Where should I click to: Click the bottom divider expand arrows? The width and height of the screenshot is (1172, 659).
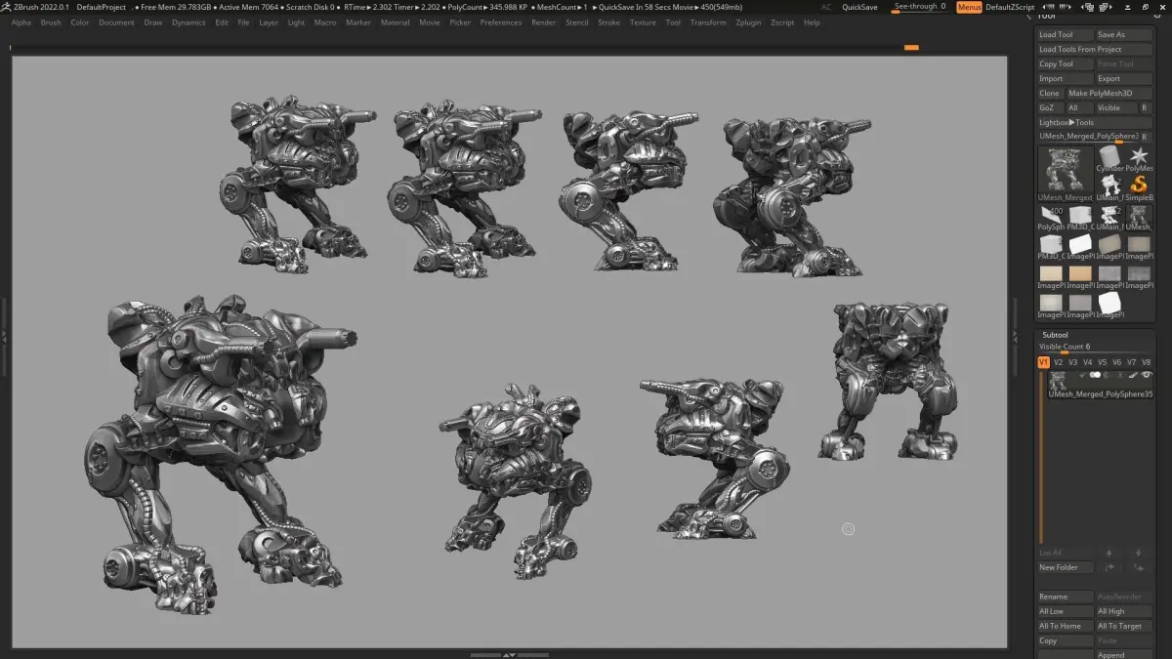pyautogui.click(x=509, y=655)
